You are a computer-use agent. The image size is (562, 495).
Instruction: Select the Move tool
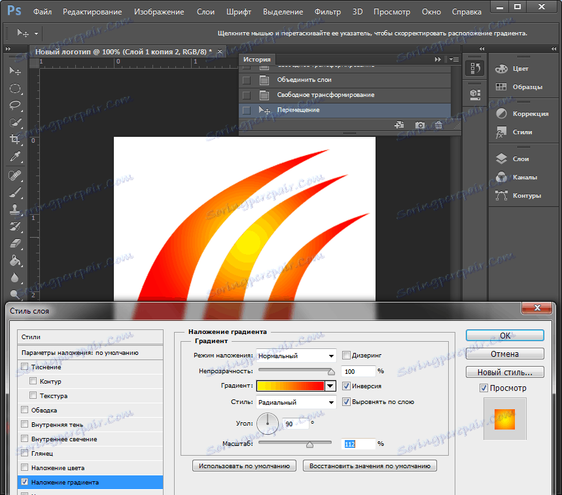click(x=15, y=71)
